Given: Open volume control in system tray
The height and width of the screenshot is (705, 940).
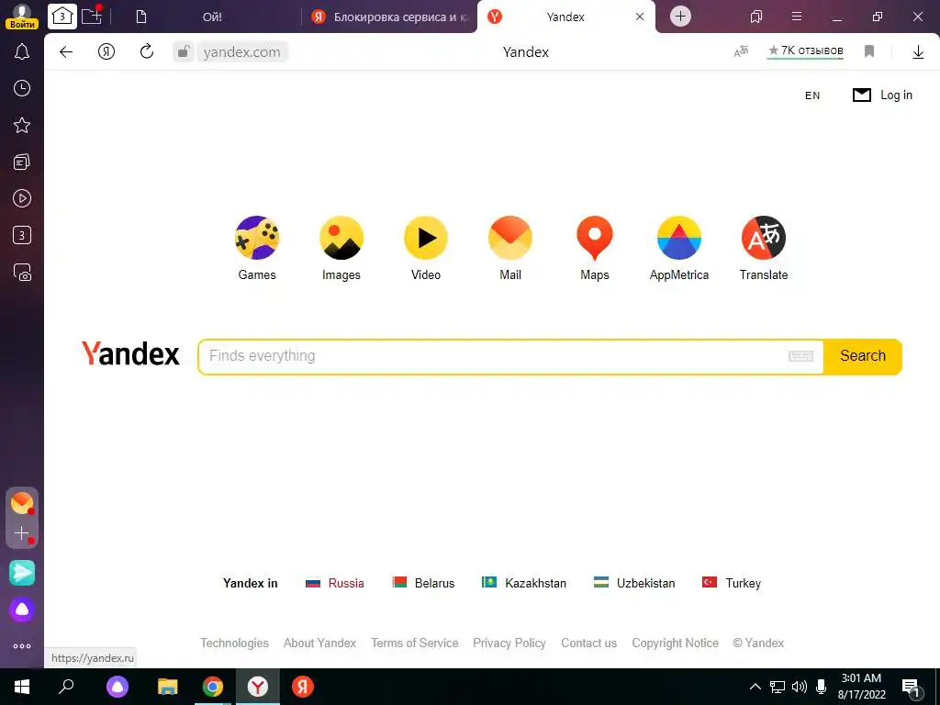Looking at the screenshot, I should [799, 687].
